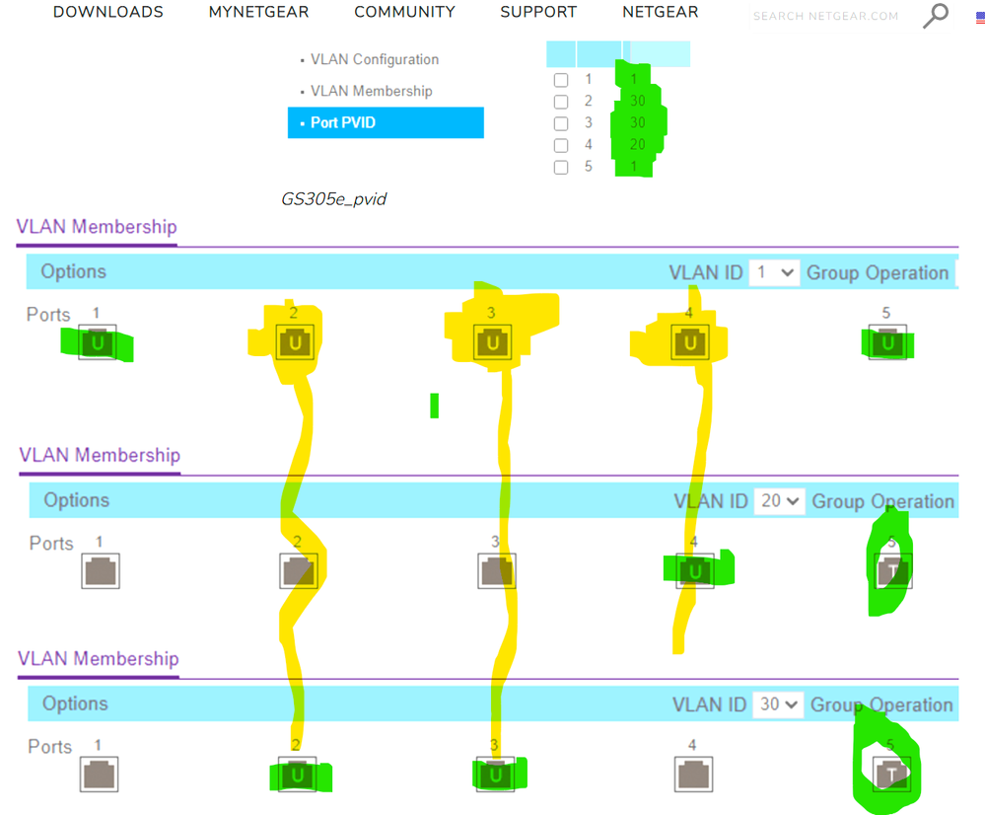The image size is (985, 815).
Task: Toggle port 2 icon in VLAN 20 membership
Action: (299, 571)
